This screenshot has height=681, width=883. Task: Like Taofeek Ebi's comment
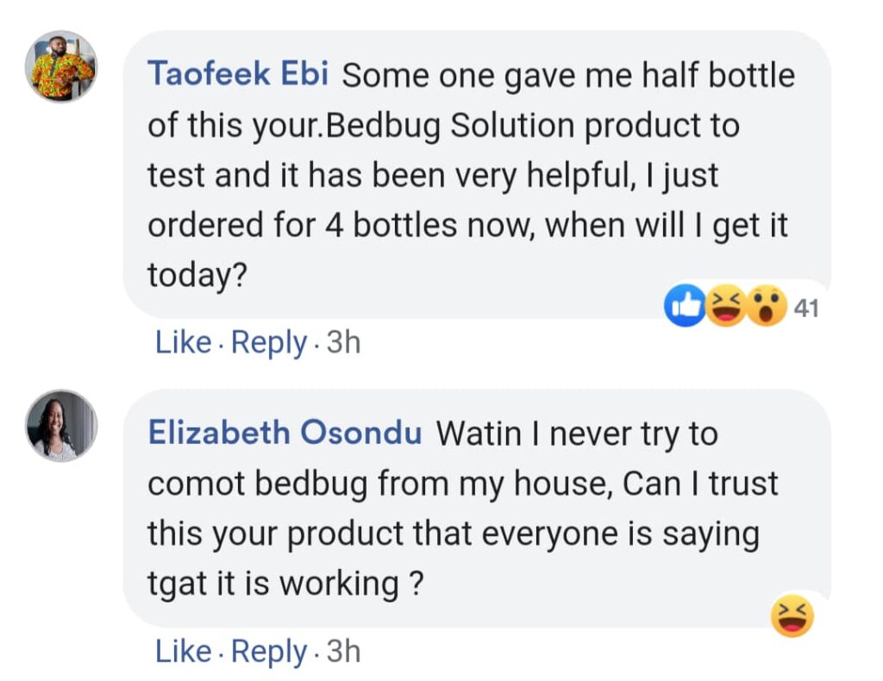click(183, 343)
